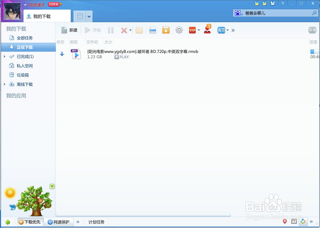Expand the 离线下载 offline download entry
Viewport: 320px width, 228px height.
[4, 84]
